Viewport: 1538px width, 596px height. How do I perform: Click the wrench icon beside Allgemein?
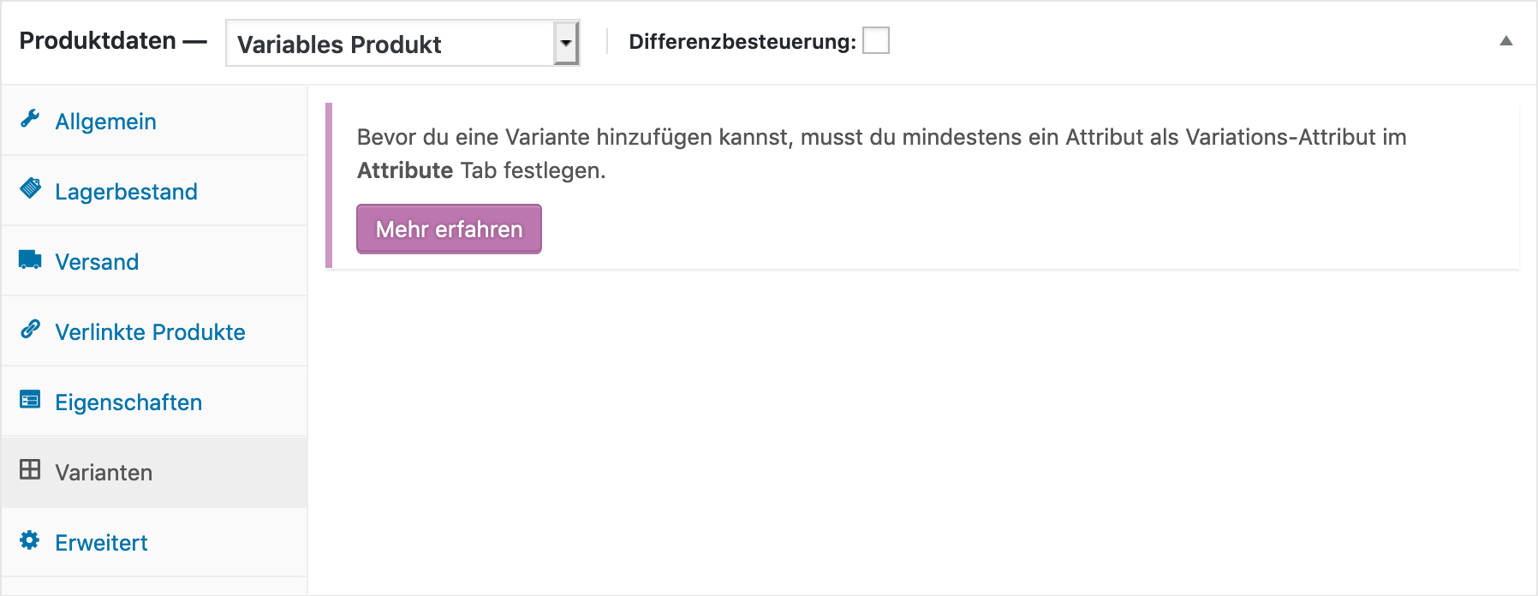tap(30, 118)
